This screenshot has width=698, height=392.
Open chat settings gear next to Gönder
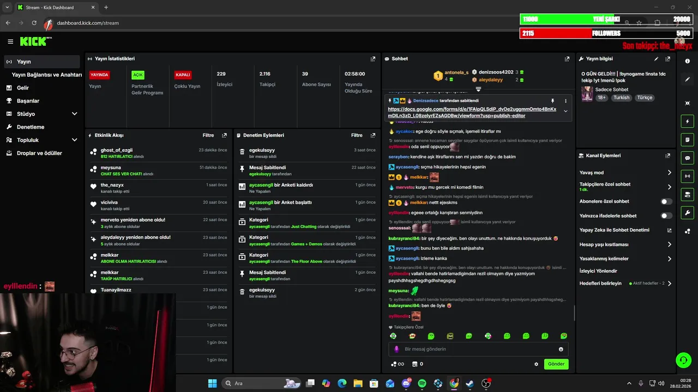tap(536, 364)
